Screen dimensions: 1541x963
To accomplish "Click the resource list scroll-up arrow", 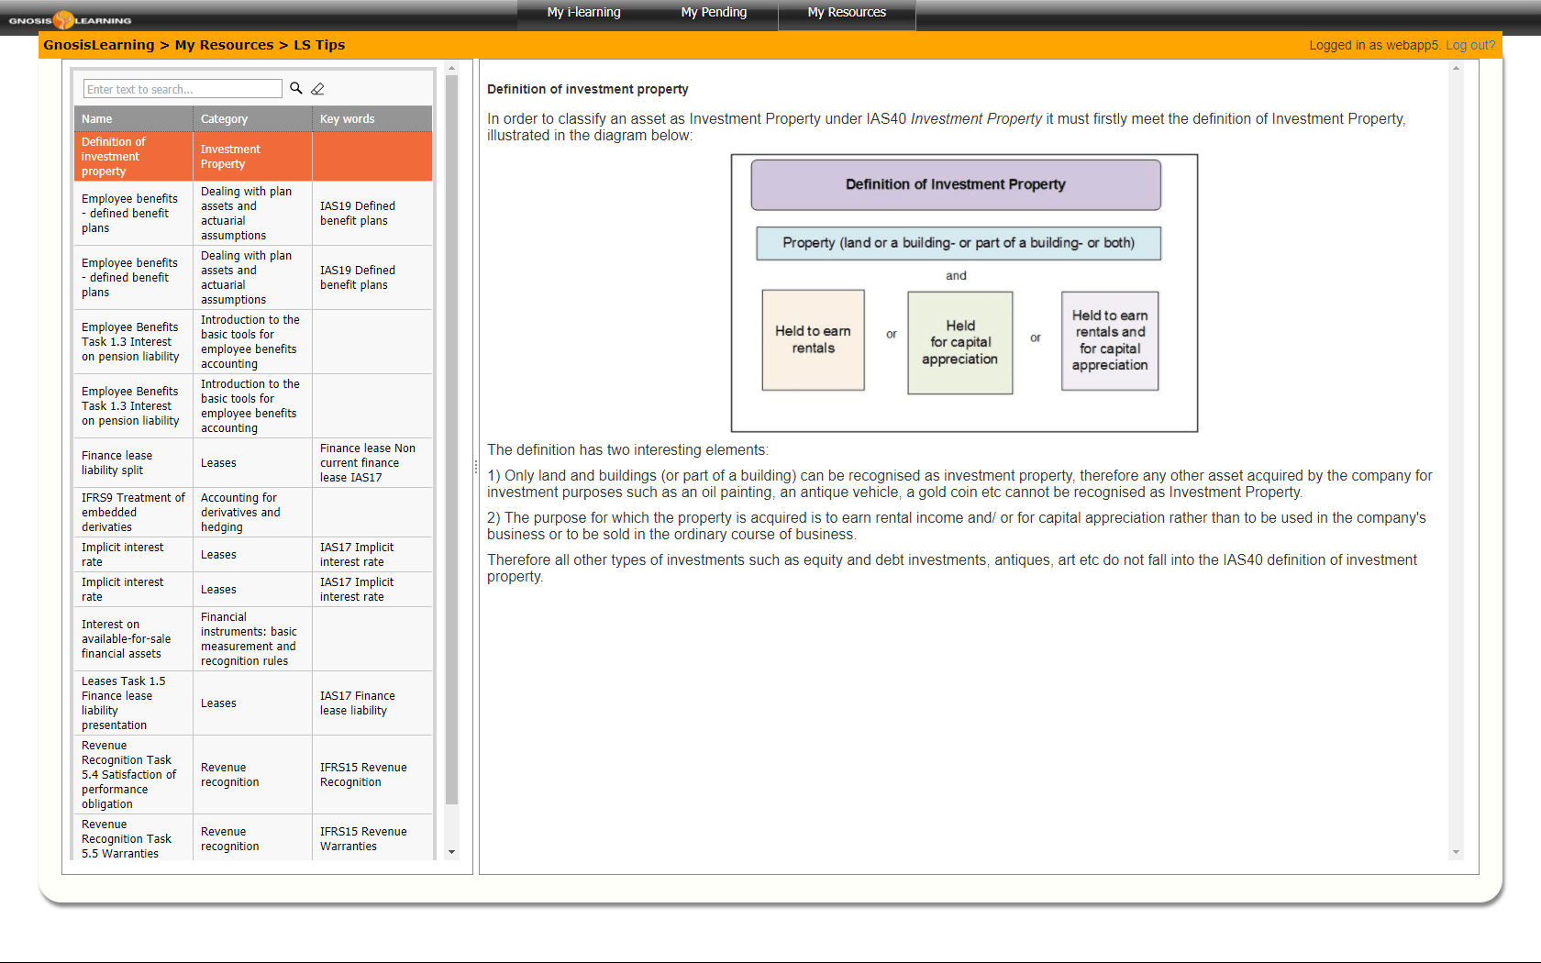I will point(451,69).
